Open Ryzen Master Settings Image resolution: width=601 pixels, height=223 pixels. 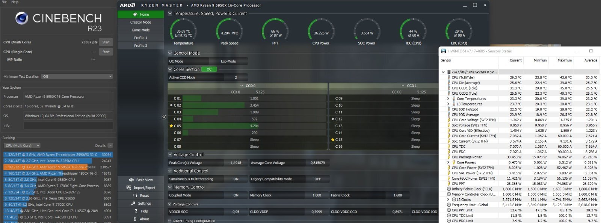tap(140, 203)
